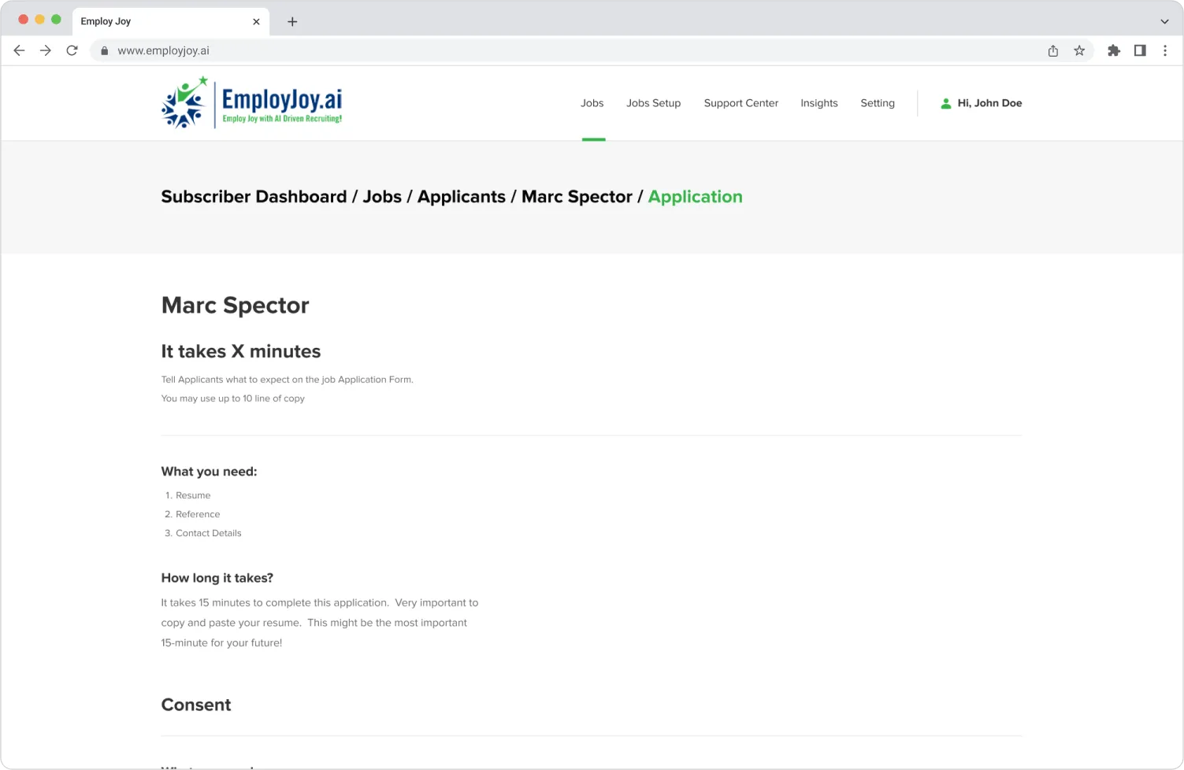Open the Support Center menu item
This screenshot has height=770, width=1184.
click(x=740, y=103)
